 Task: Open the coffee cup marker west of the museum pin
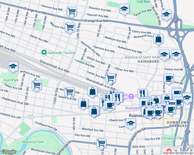[110, 106]
